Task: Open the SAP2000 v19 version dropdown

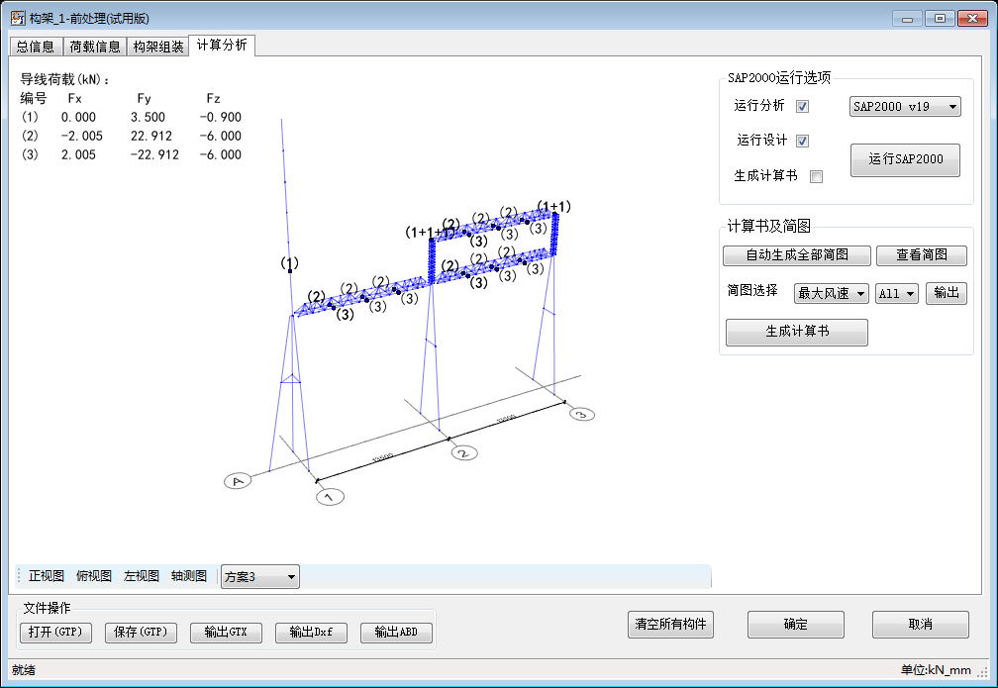Action: (x=905, y=107)
